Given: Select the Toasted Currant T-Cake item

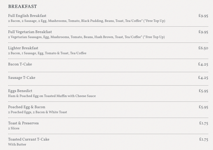Looking at the screenshot, I should tap(29, 140).
